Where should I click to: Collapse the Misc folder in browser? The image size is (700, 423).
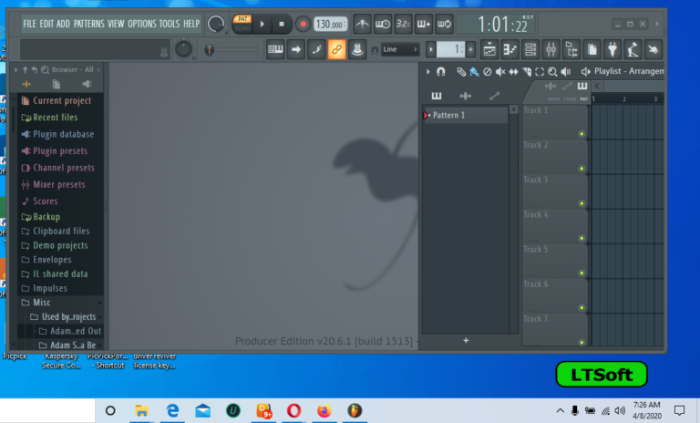point(42,303)
